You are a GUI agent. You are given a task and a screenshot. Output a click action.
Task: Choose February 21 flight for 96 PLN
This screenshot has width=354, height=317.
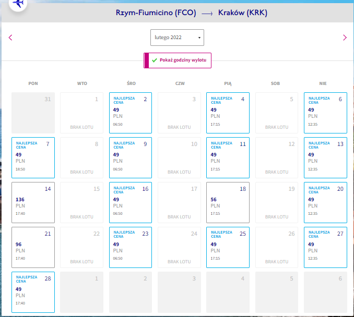point(33,247)
